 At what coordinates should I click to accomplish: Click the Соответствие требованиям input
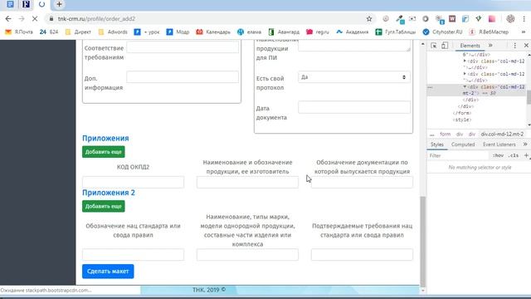(183, 47)
